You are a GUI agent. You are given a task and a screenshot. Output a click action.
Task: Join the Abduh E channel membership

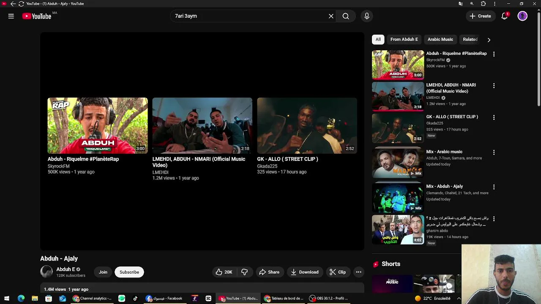103,272
